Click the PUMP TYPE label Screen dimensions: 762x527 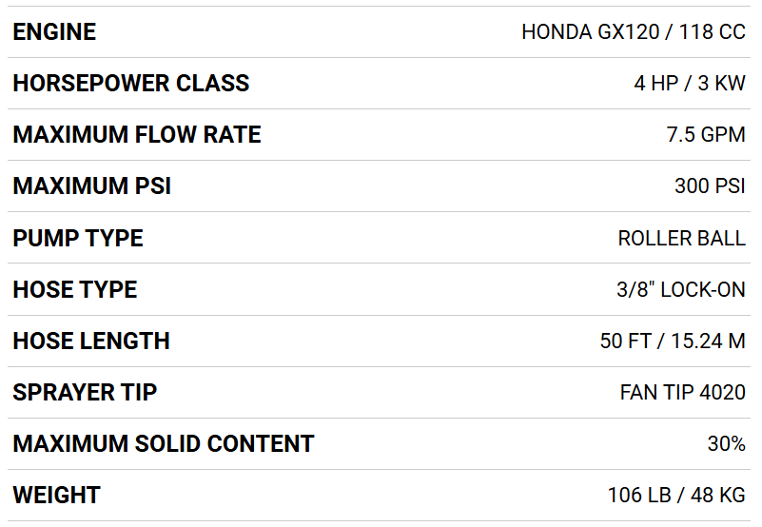77,238
